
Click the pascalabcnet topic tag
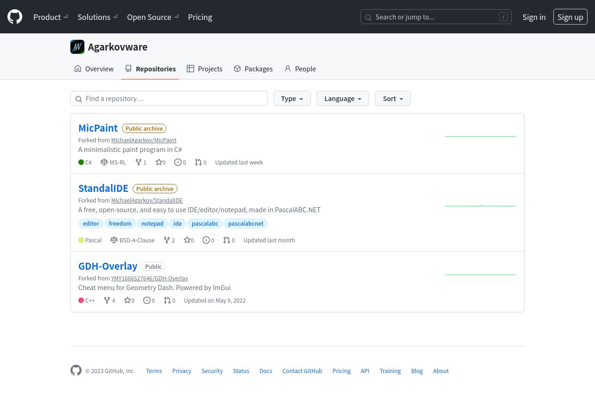pos(246,223)
